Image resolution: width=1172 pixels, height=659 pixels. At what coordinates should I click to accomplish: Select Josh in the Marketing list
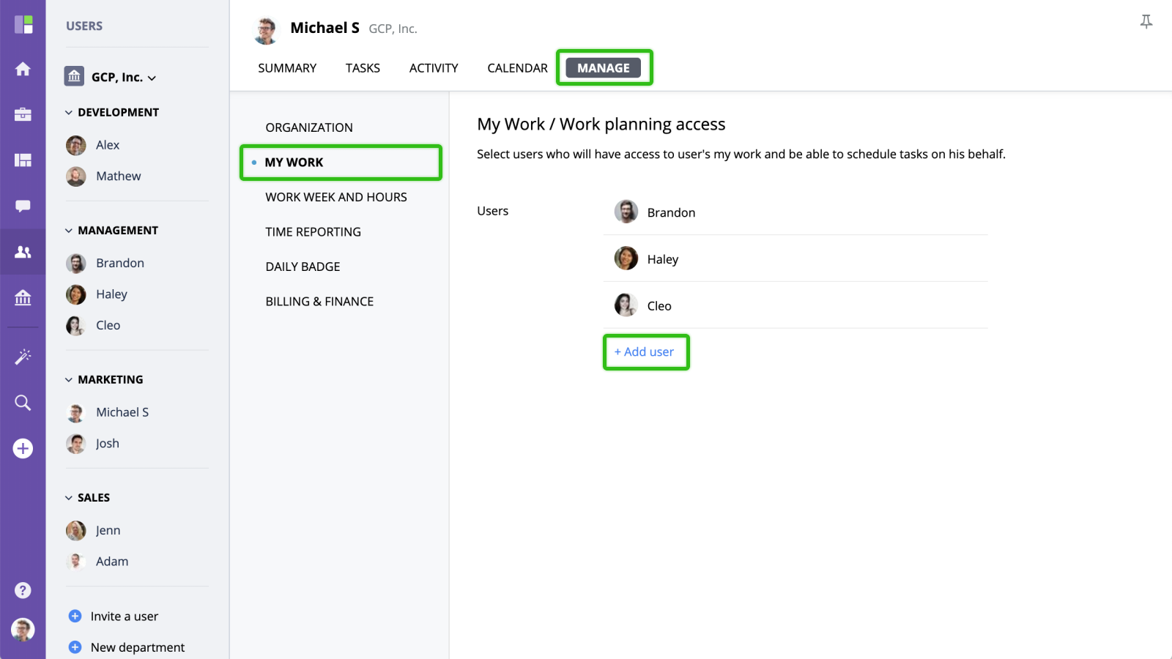(x=107, y=444)
